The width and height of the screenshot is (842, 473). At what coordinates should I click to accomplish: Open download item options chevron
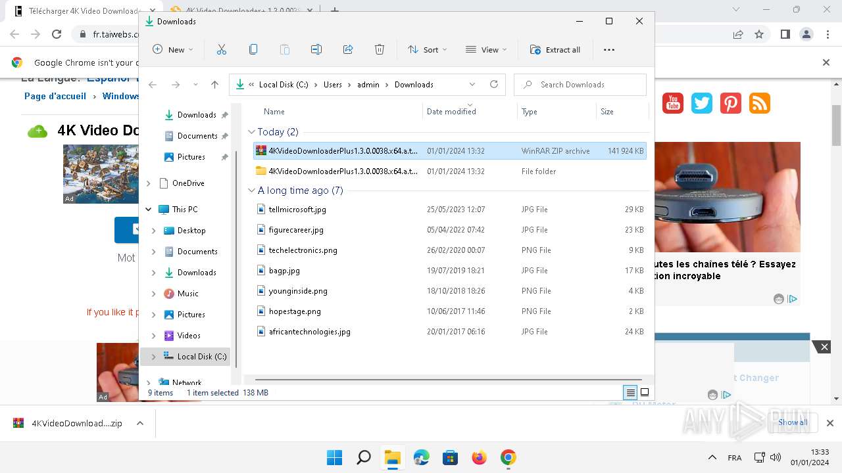139,423
